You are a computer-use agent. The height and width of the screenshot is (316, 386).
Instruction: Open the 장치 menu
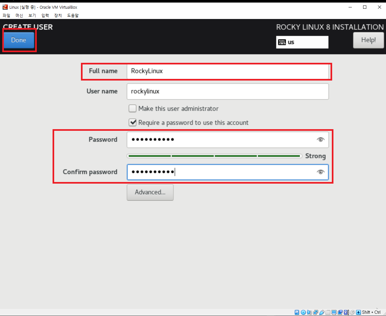[58, 15]
